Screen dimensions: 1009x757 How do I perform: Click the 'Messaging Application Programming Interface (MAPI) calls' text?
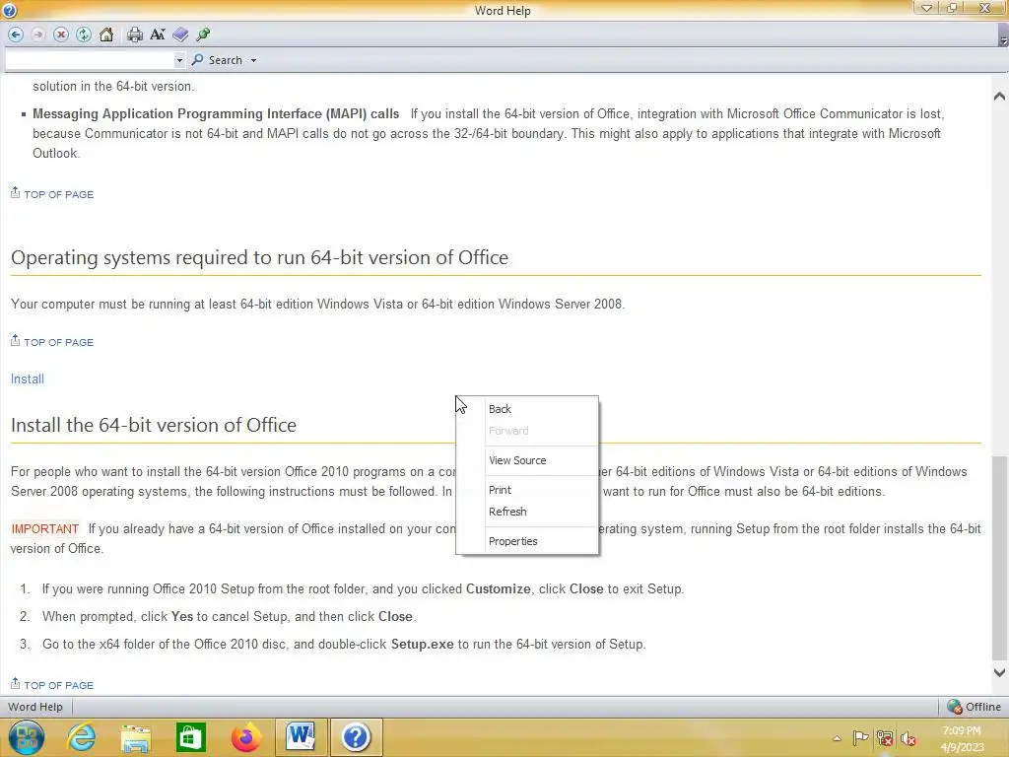click(x=216, y=114)
